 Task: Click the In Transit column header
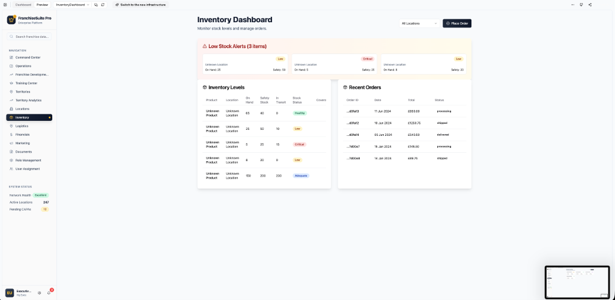tap(281, 100)
